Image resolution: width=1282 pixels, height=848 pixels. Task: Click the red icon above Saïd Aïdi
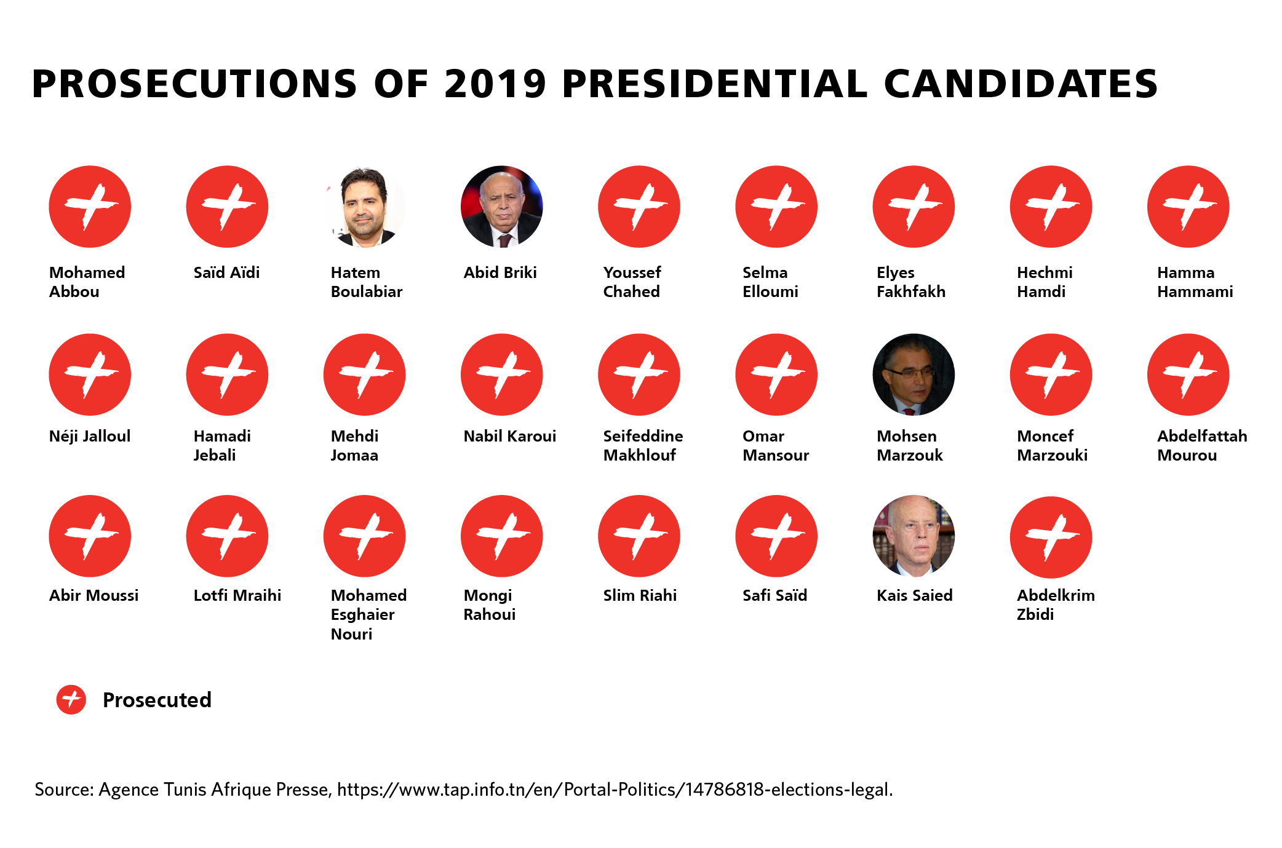227,207
